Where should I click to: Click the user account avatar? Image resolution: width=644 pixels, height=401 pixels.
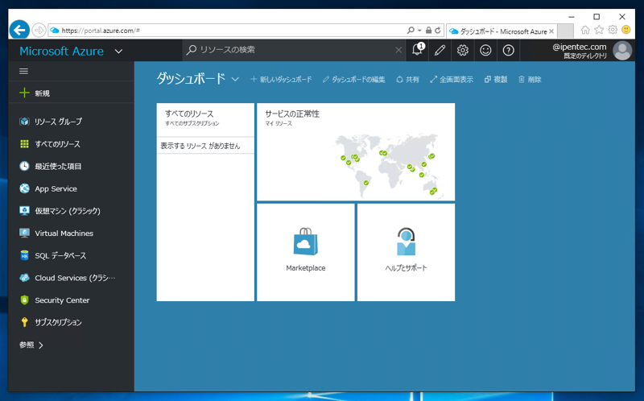coord(622,51)
